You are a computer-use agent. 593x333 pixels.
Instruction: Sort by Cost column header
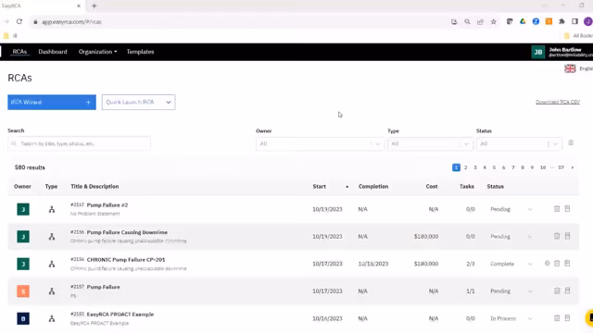click(x=432, y=187)
